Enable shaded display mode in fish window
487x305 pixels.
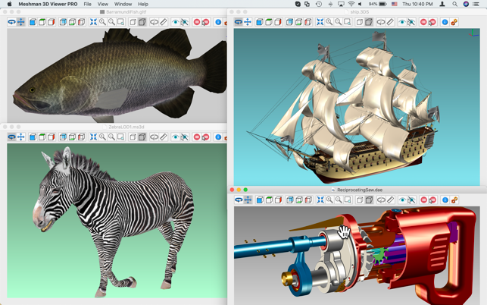tap(142, 22)
